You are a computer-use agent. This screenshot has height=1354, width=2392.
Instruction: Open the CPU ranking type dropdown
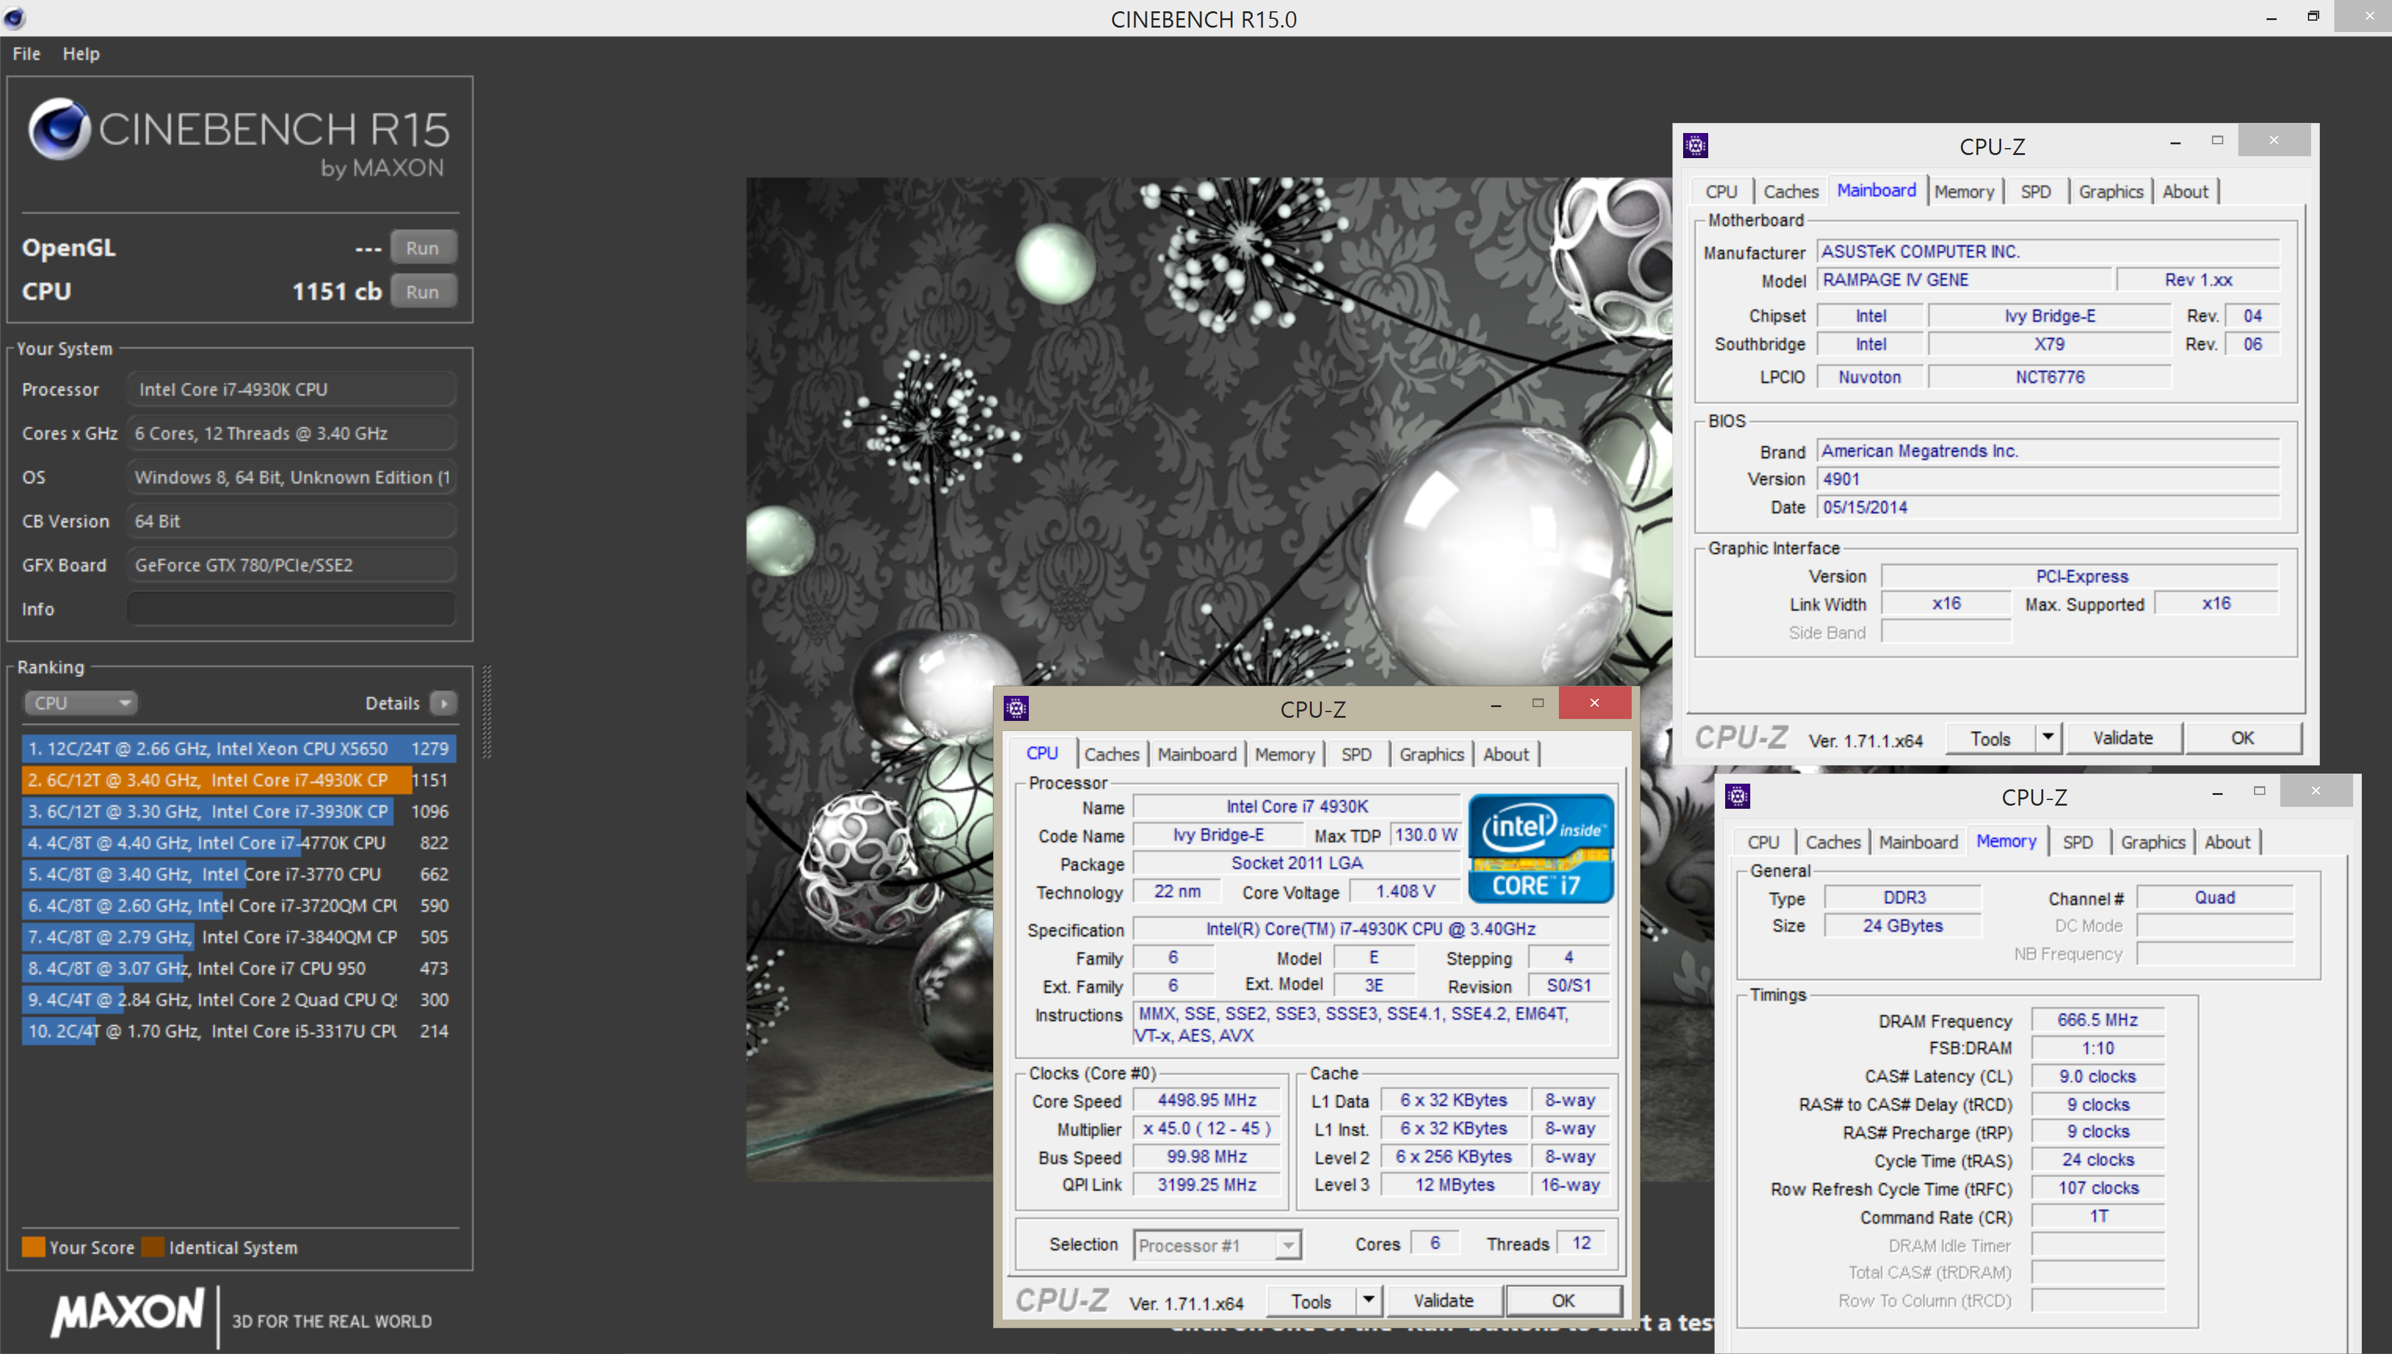[x=80, y=703]
